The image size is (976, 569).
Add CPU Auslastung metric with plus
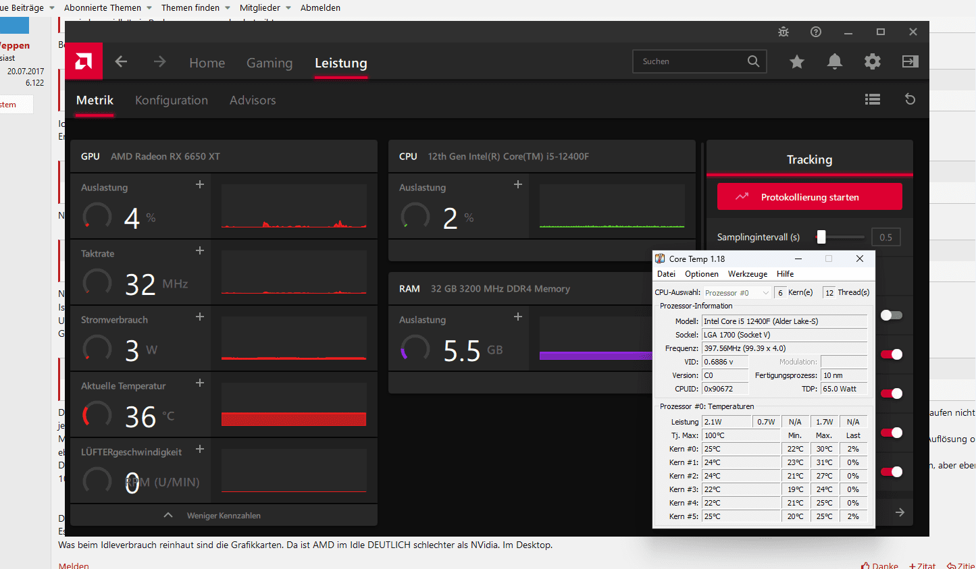pos(518,184)
